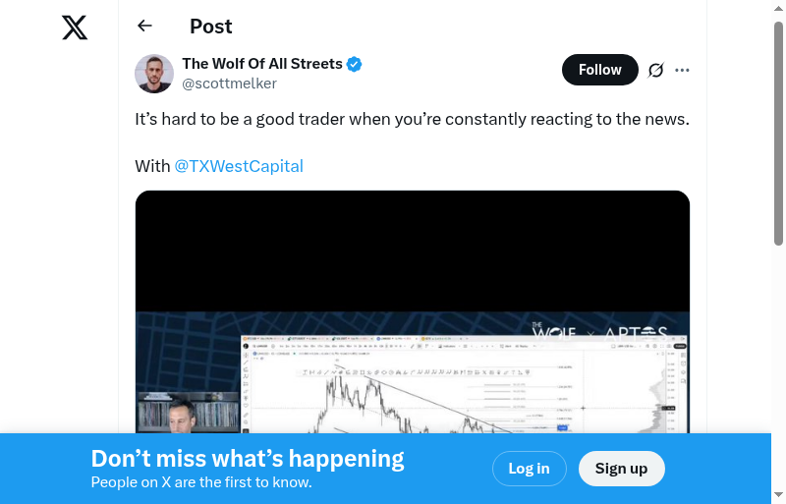Follow The Wolf Of All Streets
Viewport: 786px width, 504px height.
tap(599, 70)
